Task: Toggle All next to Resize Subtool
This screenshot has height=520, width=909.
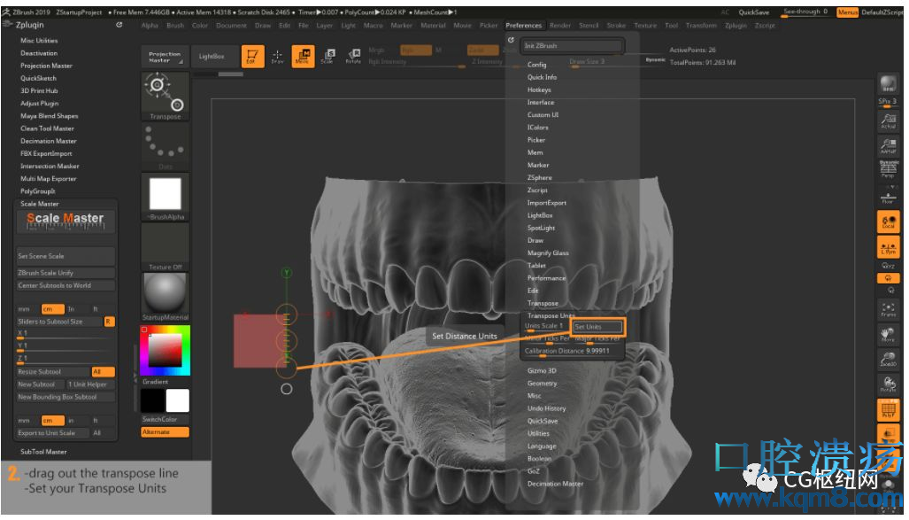Action: (x=103, y=371)
